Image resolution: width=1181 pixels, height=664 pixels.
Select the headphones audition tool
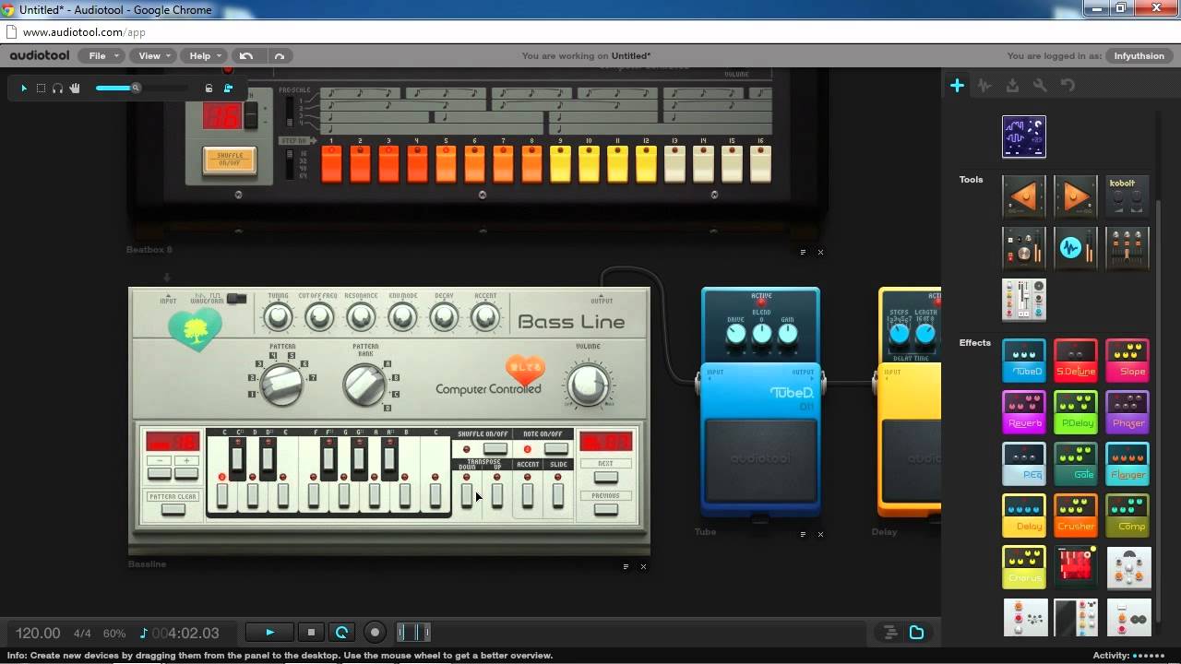[x=57, y=89]
